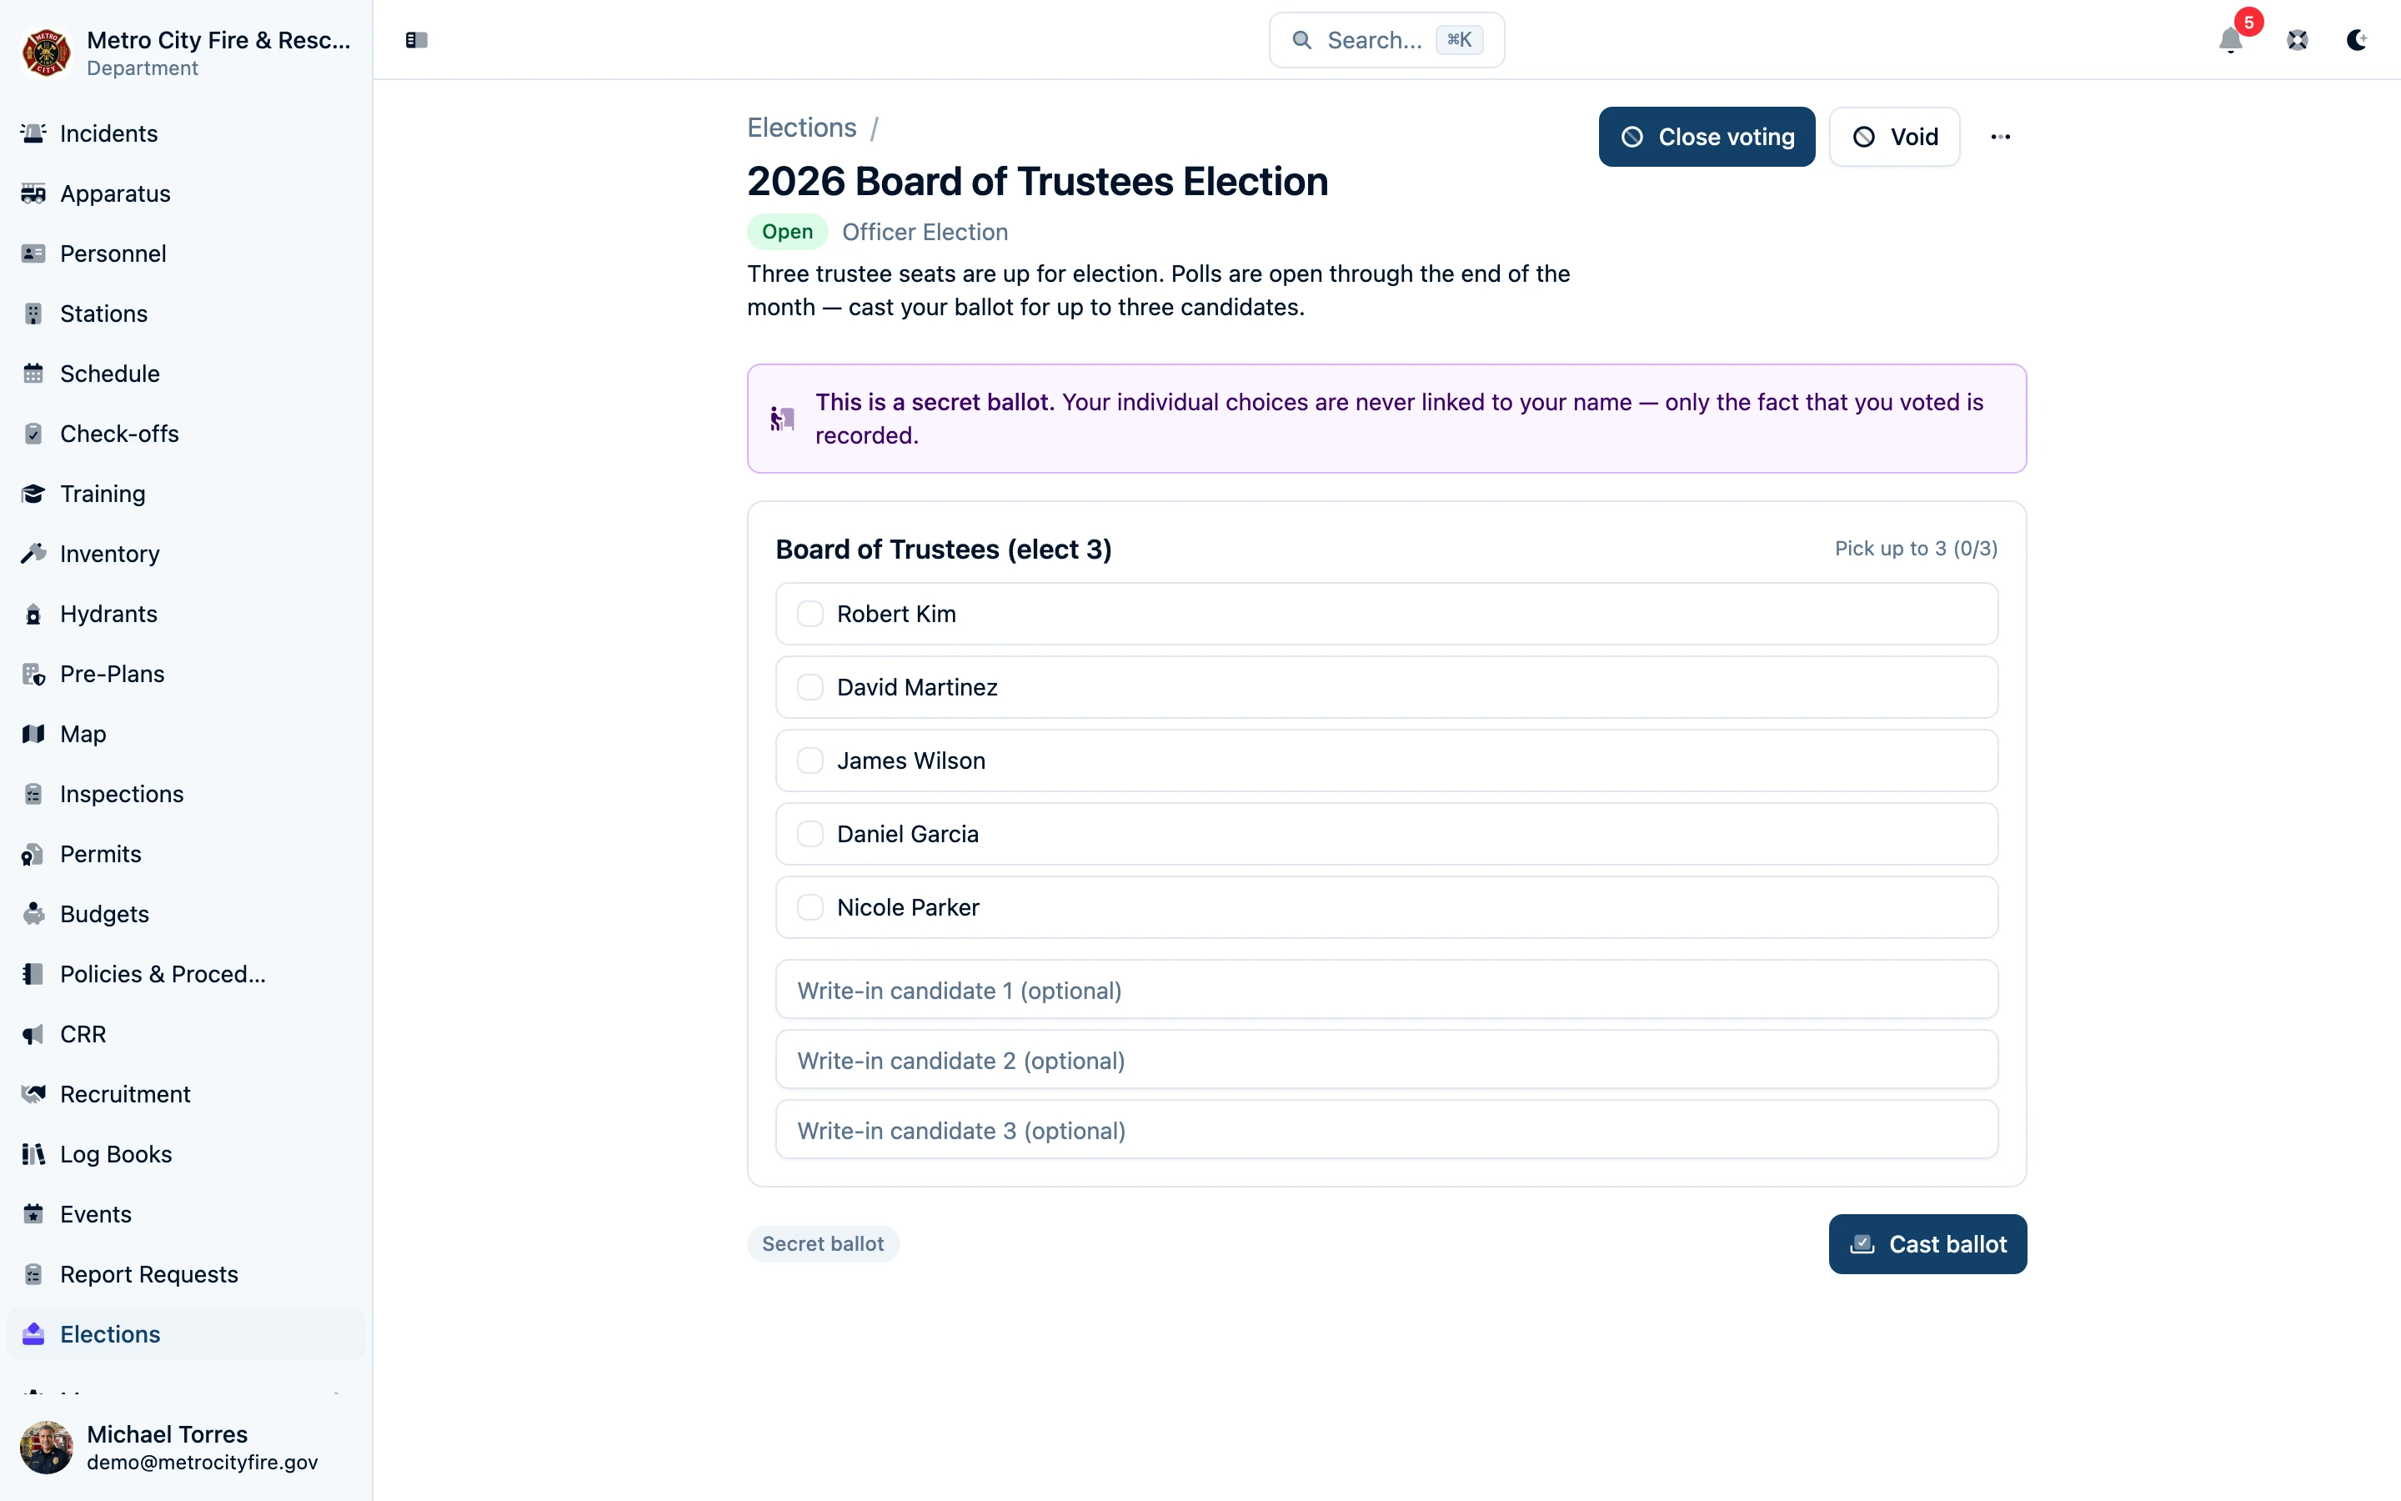
Task: Click the Events calendar star icon
Action: [x=33, y=1214]
